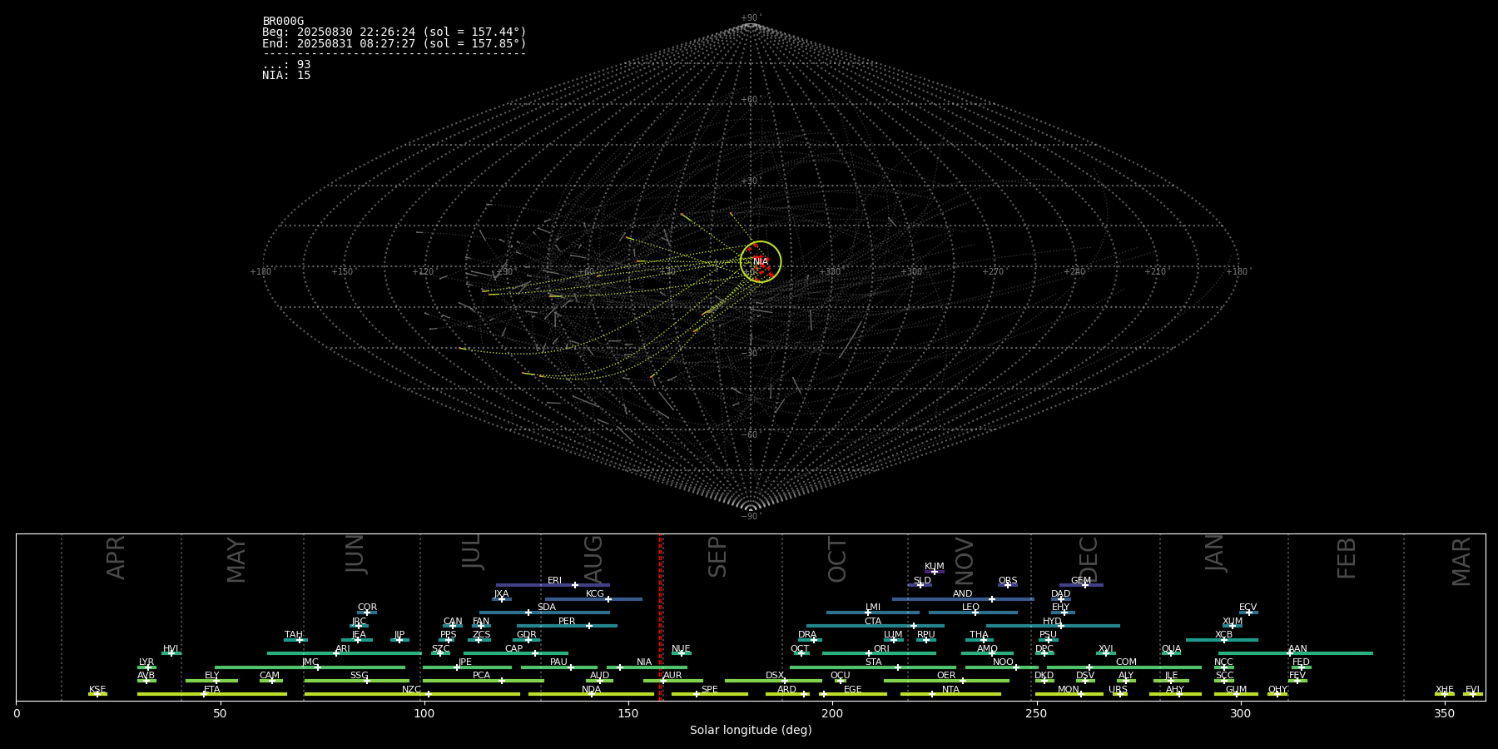Click the LYR shower label

pos(146,662)
